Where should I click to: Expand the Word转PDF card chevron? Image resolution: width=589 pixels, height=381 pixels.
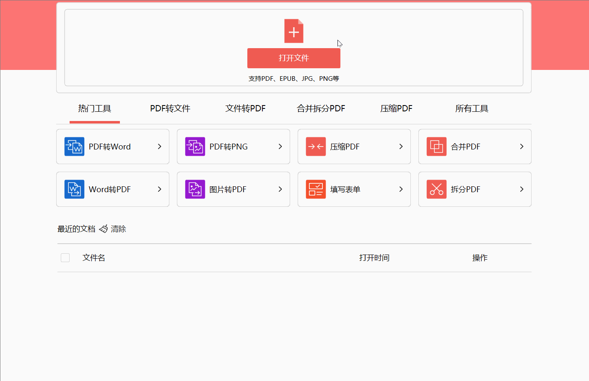tap(159, 189)
